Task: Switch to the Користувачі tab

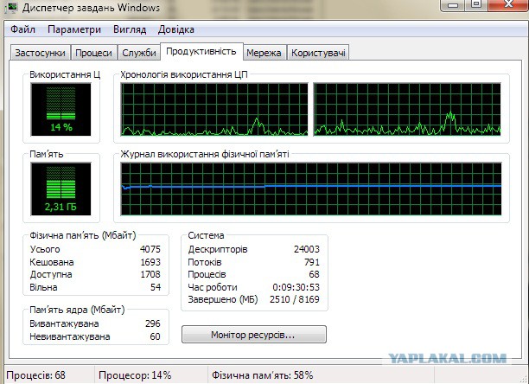Action: coord(318,53)
